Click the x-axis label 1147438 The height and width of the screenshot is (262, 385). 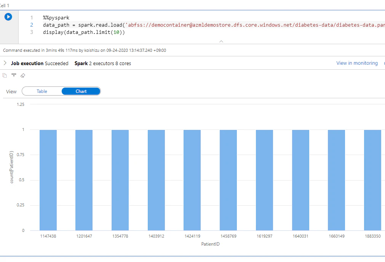(48, 236)
